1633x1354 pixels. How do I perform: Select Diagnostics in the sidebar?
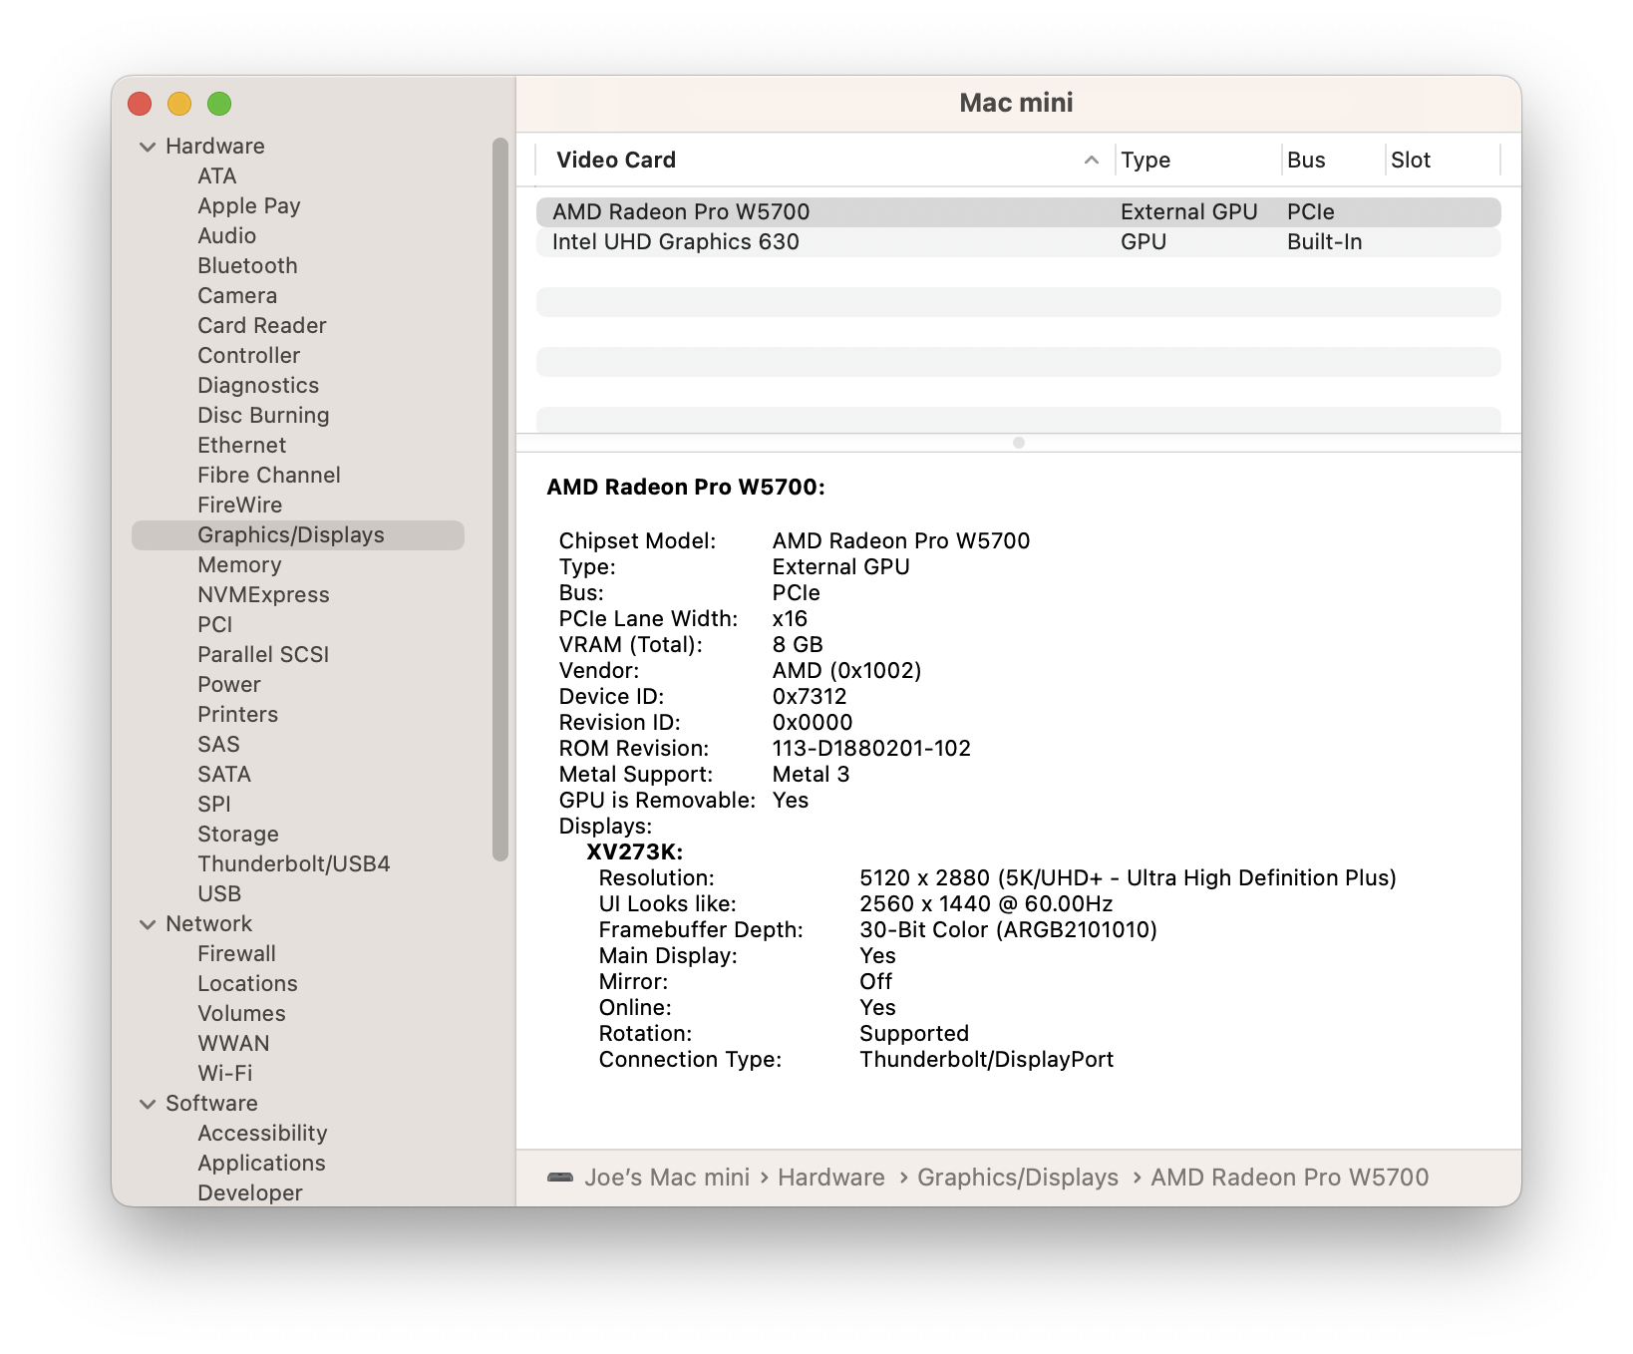pyautogui.click(x=258, y=386)
